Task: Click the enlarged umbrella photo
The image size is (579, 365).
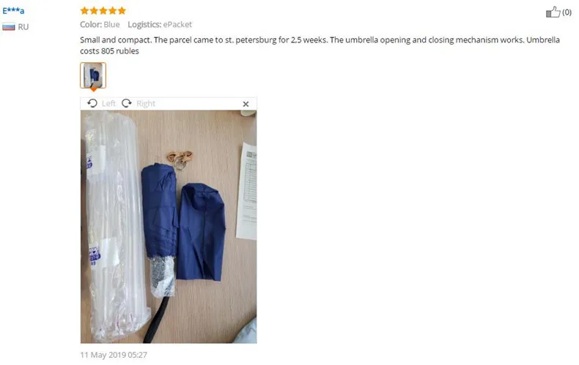Action: click(169, 227)
